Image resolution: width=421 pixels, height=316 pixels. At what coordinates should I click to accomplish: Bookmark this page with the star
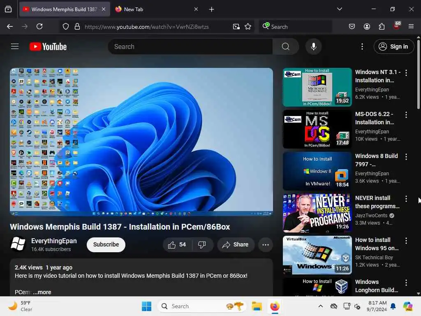pyautogui.click(x=248, y=27)
